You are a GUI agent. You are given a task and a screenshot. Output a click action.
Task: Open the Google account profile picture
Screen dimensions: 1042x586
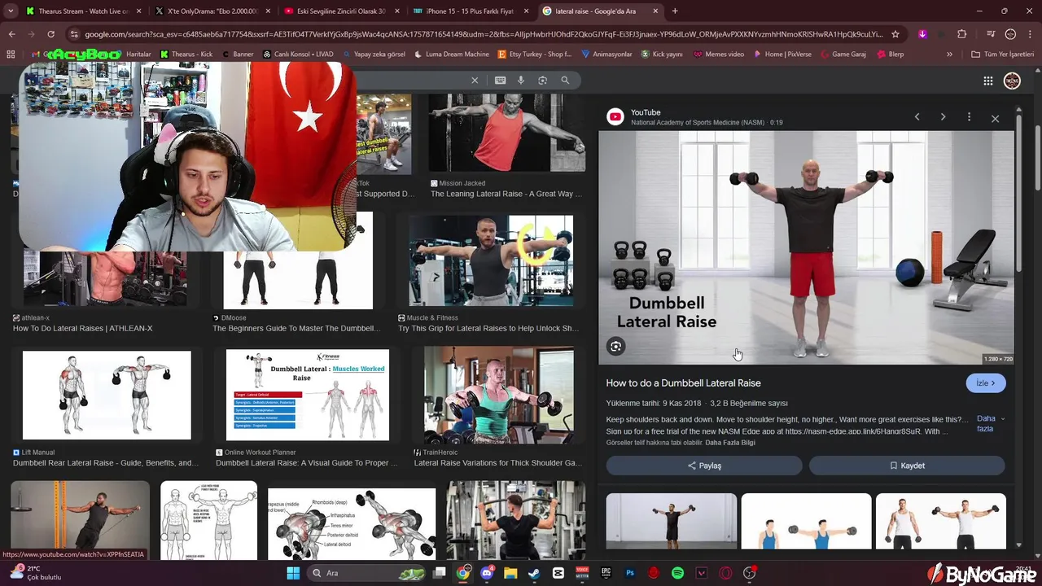(x=1012, y=81)
